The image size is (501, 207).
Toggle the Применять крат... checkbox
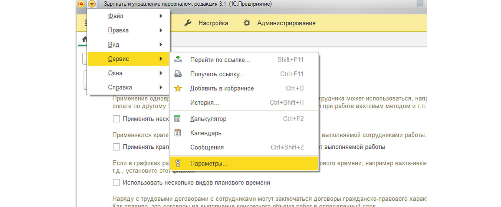(x=116, y=147)
